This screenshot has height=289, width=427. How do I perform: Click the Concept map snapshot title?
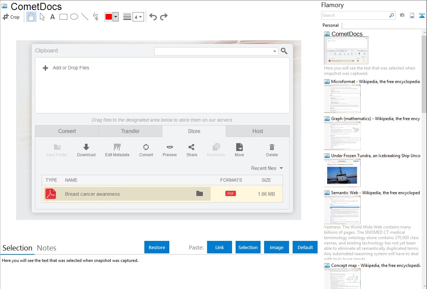376,265
